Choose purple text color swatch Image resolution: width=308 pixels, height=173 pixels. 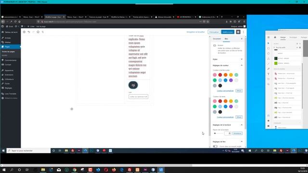click(231, 107)
